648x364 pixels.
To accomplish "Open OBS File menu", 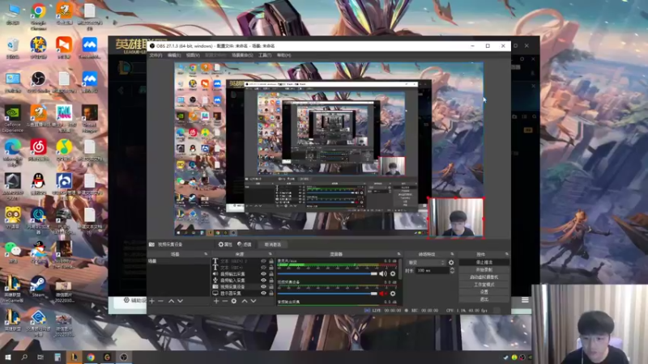I will tap(156, 55).
